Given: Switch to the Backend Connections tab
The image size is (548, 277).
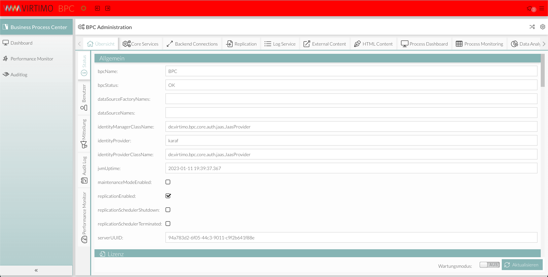Looking at the screenshot, I should [x=192, y=44].
